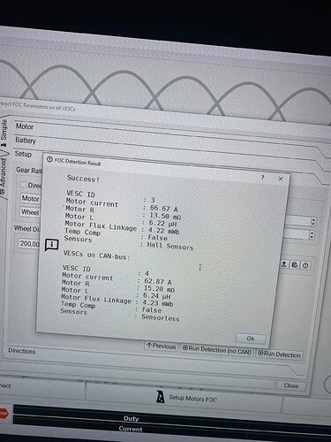Toggle the Direct drive checkbox
The height and width of the screenshot is (442, 331).
(23, 185)
